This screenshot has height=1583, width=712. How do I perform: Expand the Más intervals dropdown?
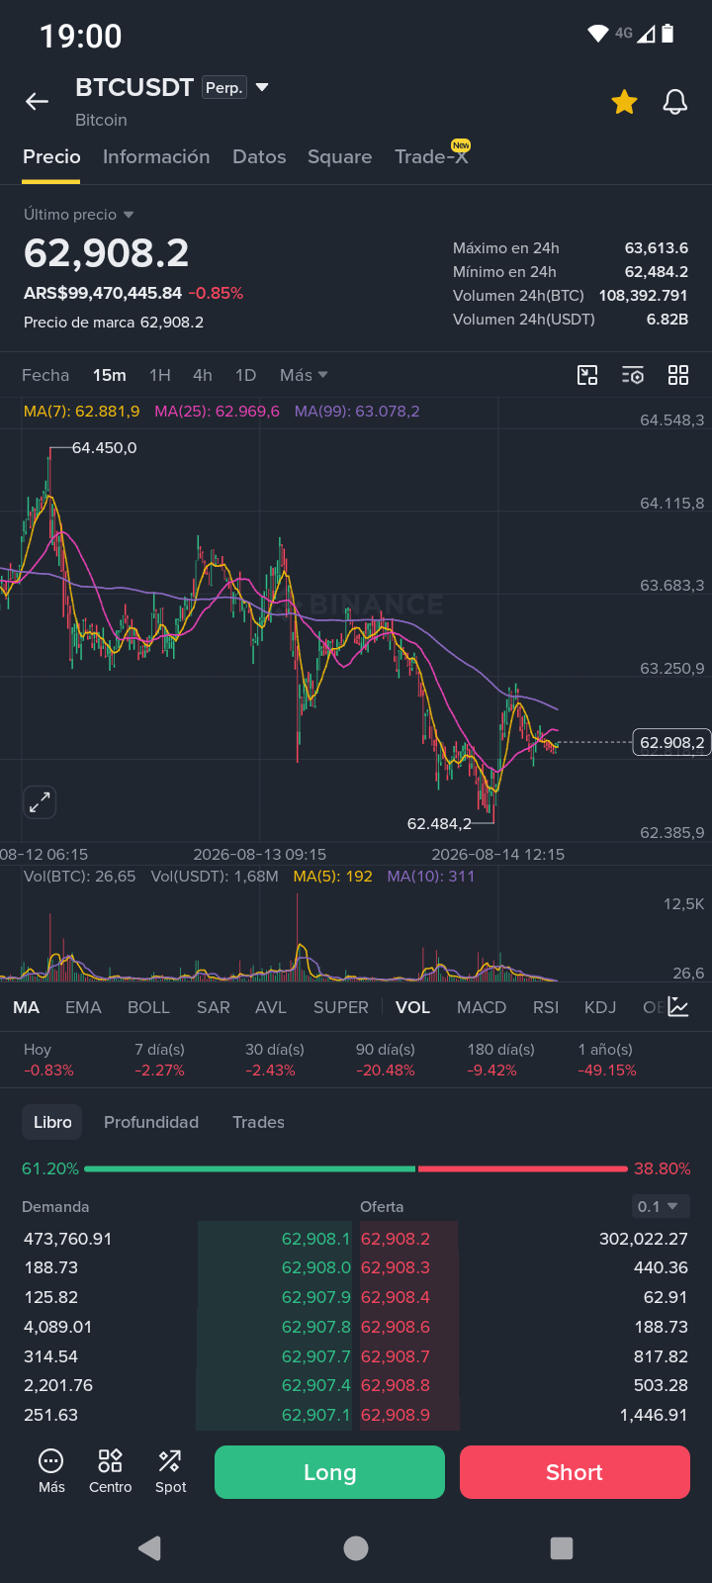[304, 375]
